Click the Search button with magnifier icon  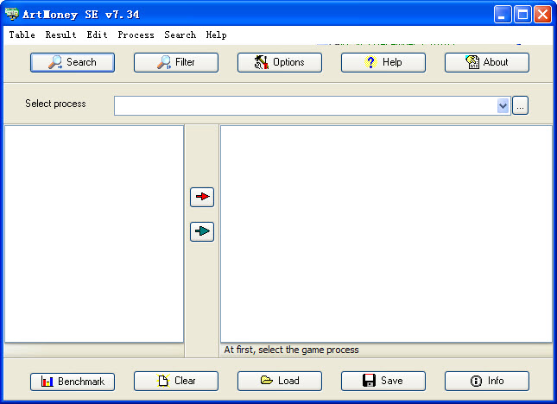click(73, 62)
